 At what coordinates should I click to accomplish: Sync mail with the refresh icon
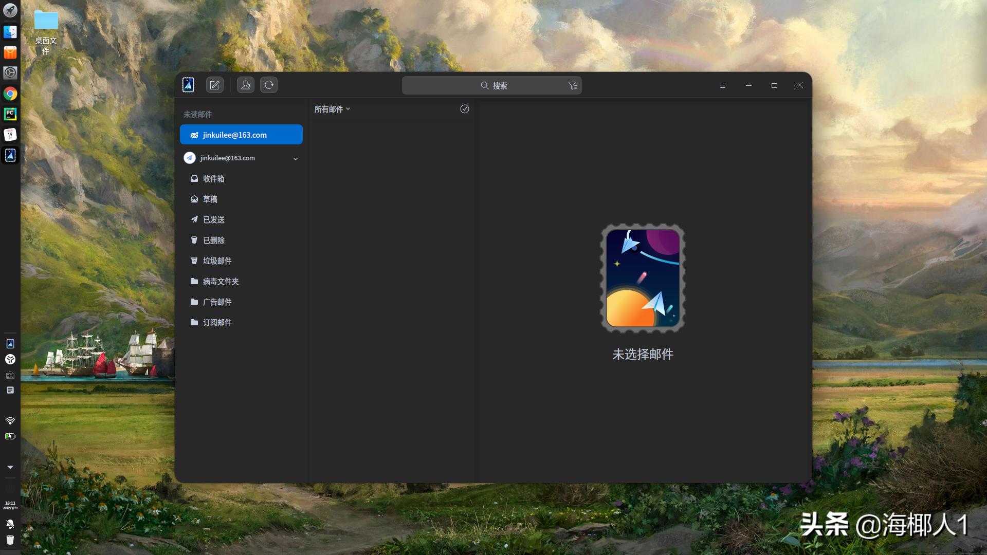(269, 85)
